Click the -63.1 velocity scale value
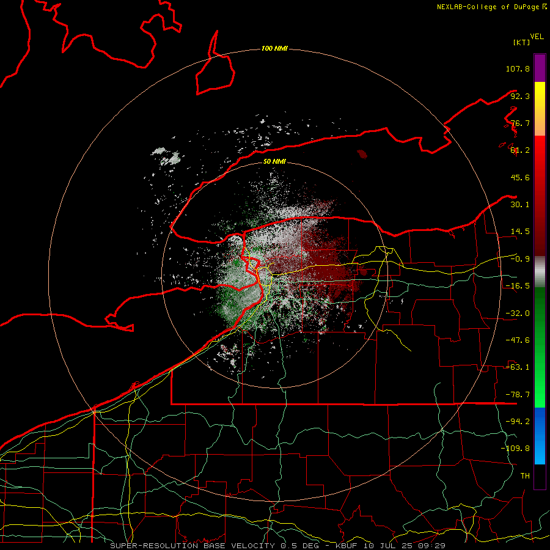The width and height of the screenshot is (550, 550). click(x=518, y=367)
